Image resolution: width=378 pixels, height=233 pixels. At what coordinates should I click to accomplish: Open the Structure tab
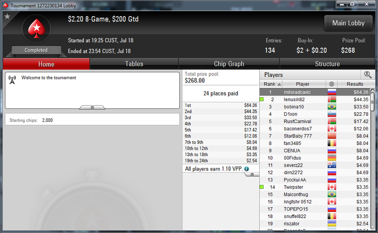327,64
